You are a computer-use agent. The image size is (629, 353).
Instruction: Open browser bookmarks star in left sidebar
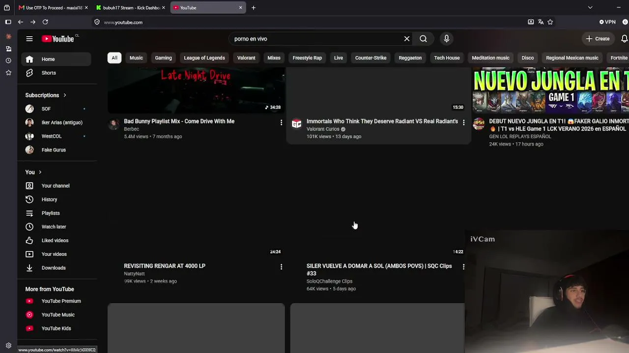8,73
